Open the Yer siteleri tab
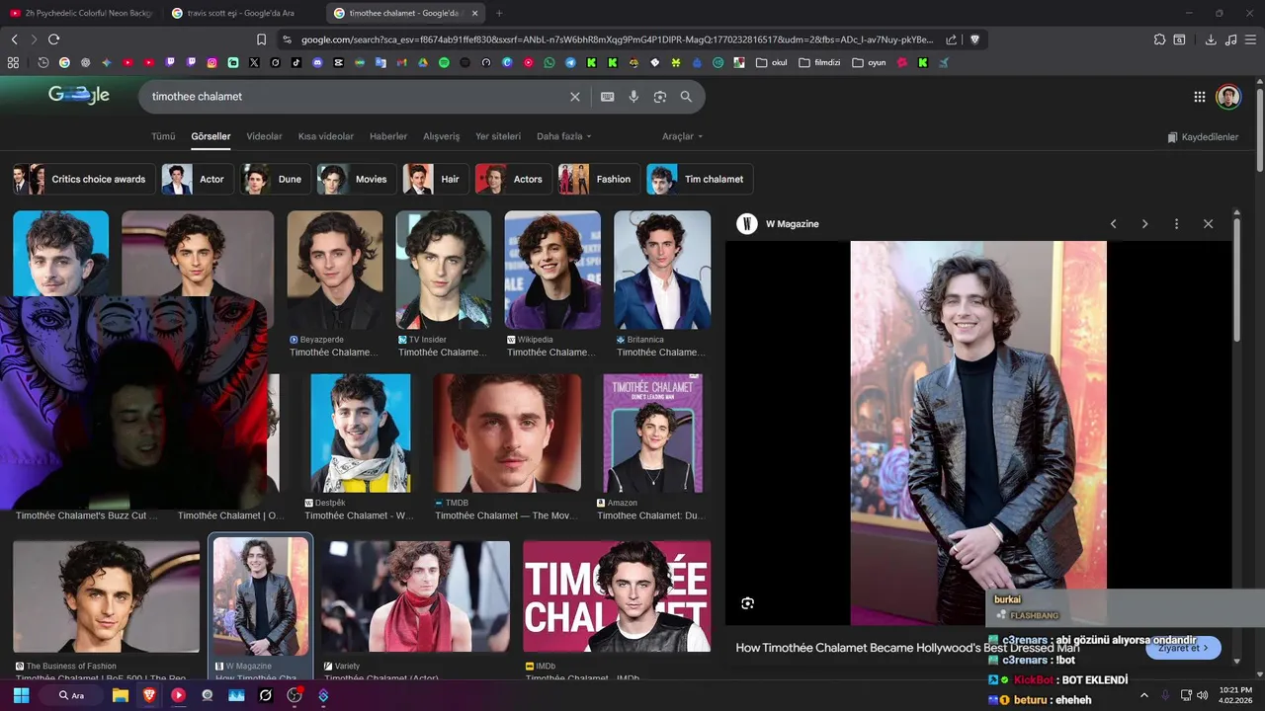The image size is (1265, 711). [498, 136]
